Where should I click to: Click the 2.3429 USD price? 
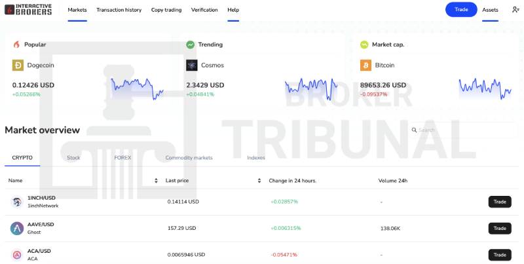click(205, 85)
